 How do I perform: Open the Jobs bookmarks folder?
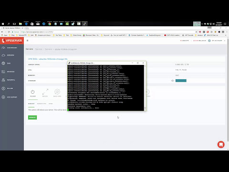coord(31,35)
